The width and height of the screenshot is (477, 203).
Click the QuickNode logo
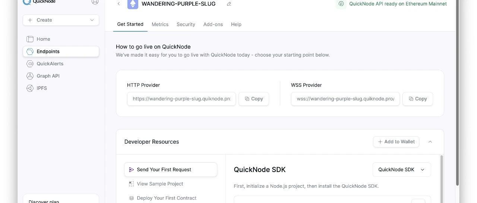click(39, 2)
